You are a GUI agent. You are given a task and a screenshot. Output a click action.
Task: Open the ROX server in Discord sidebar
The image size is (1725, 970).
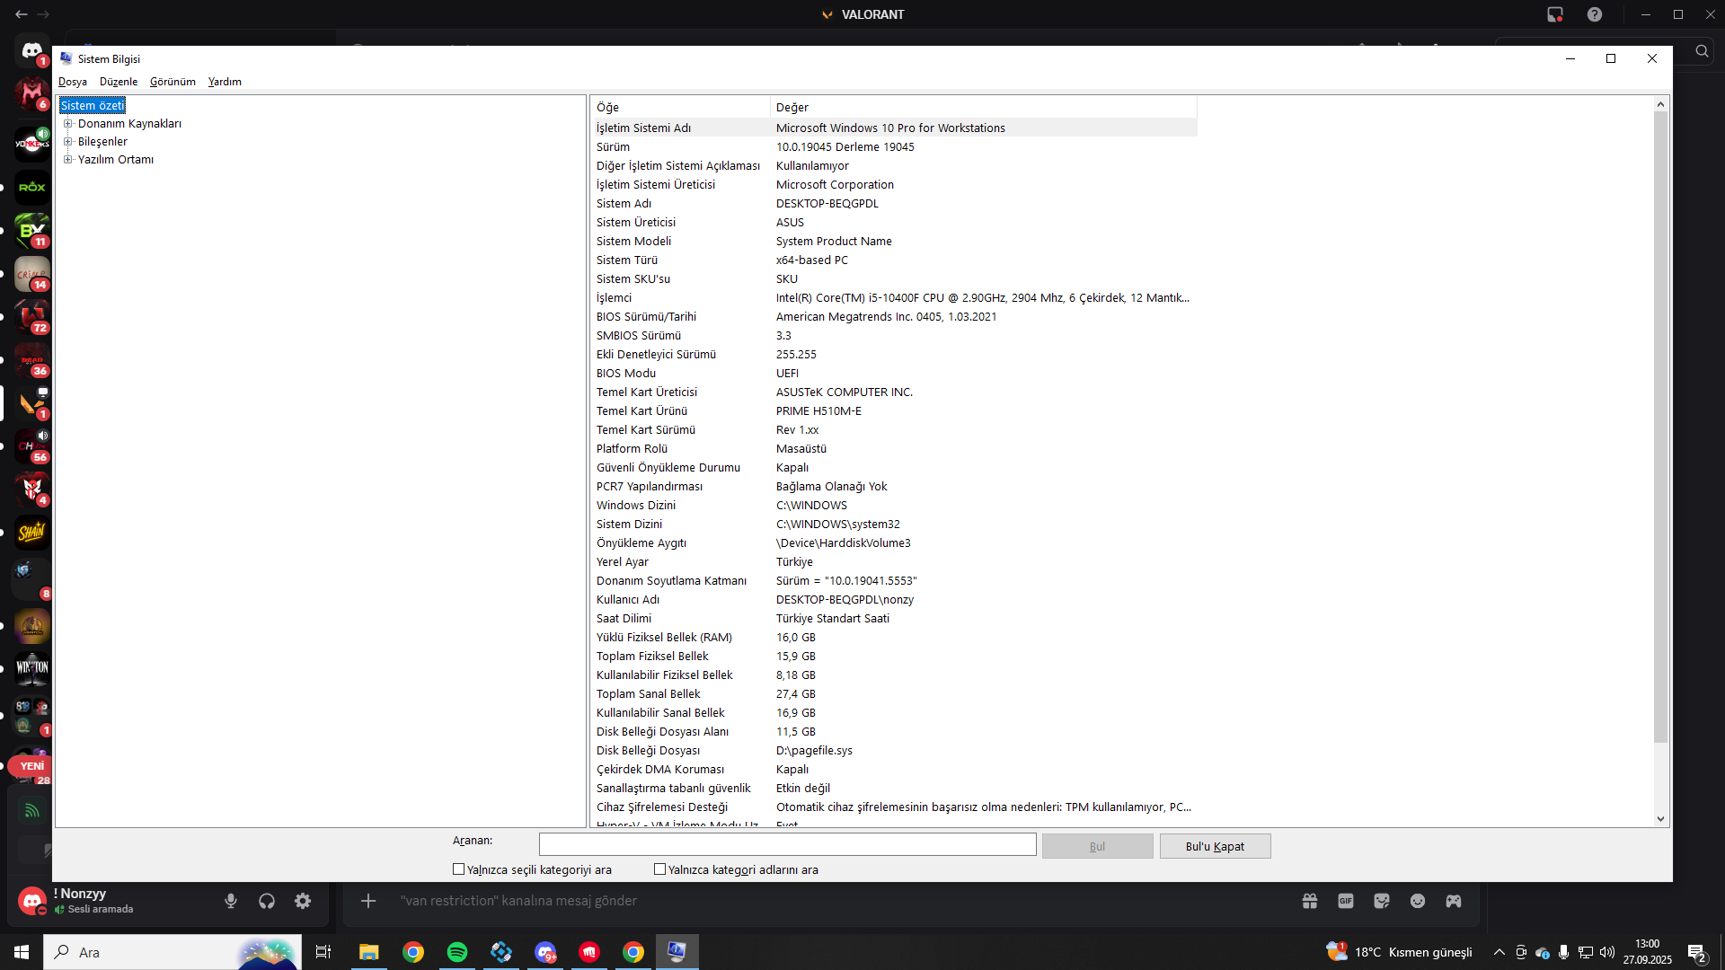[31, 188]
